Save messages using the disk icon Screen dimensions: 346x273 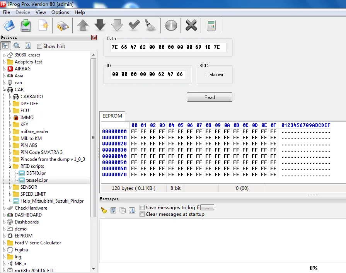(x=113, y=210)
